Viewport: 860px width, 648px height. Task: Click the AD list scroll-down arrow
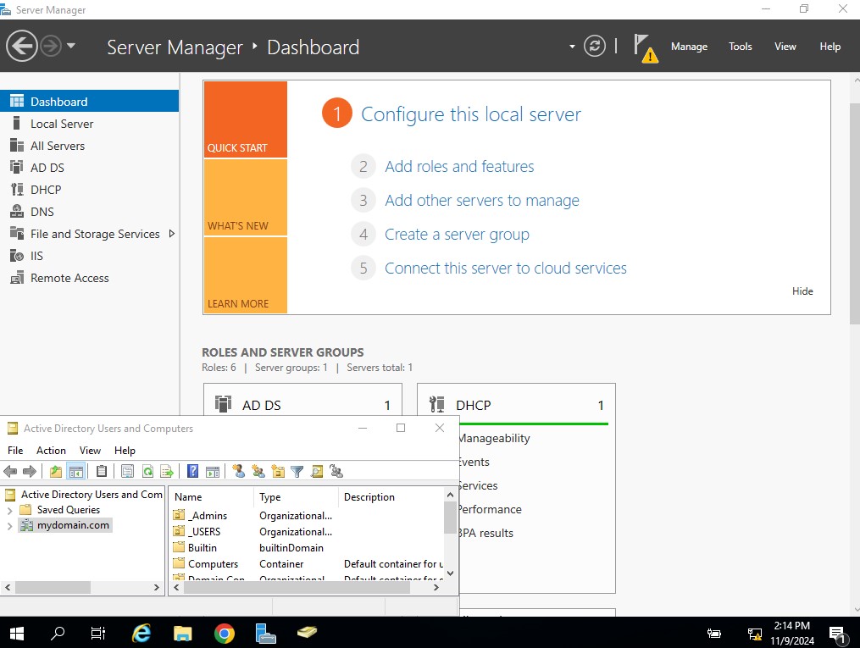coord(450,573)
